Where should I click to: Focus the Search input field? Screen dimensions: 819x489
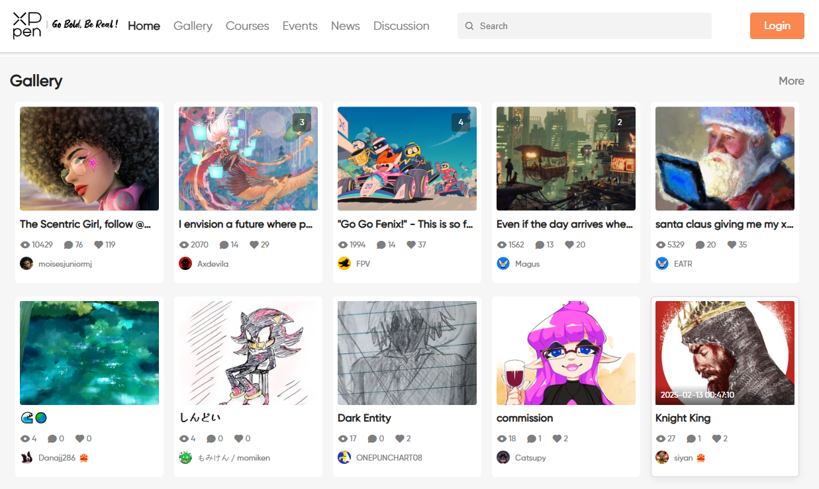point(589,26)
